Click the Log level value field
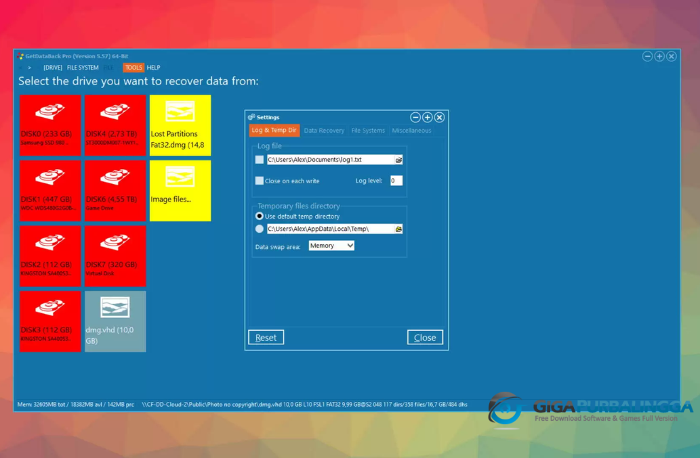 396,181
